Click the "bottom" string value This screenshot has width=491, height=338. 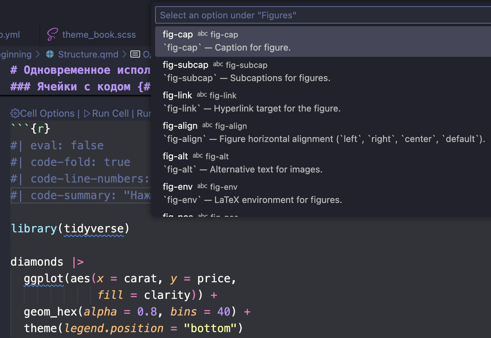[210, 328]
